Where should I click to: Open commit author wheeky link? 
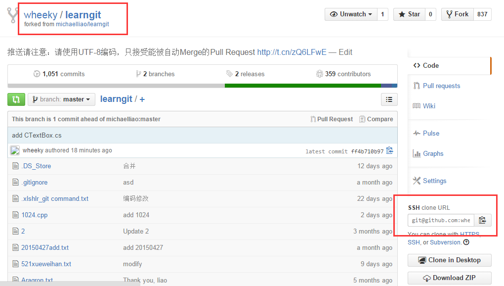(x=33, y=150)
